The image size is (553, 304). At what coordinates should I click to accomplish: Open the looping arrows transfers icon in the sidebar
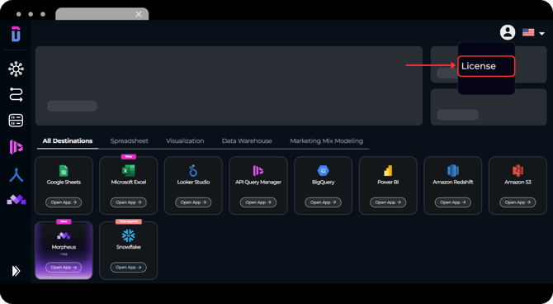coord(16,95)
